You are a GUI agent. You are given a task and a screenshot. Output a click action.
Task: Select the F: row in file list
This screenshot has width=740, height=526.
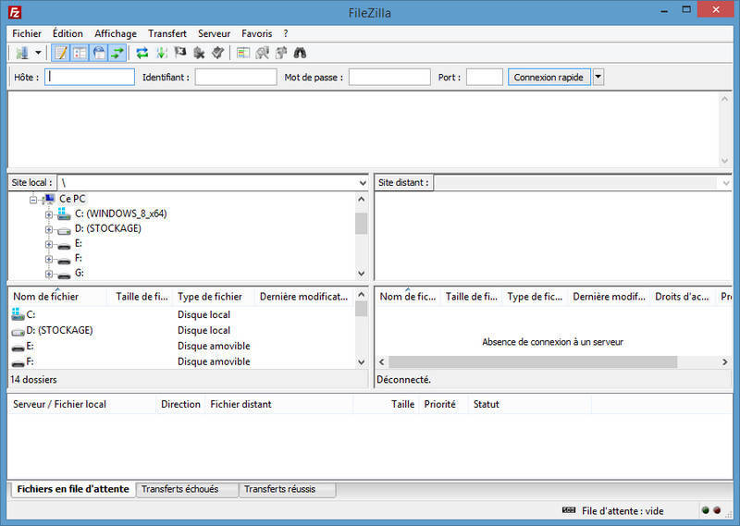181,361
